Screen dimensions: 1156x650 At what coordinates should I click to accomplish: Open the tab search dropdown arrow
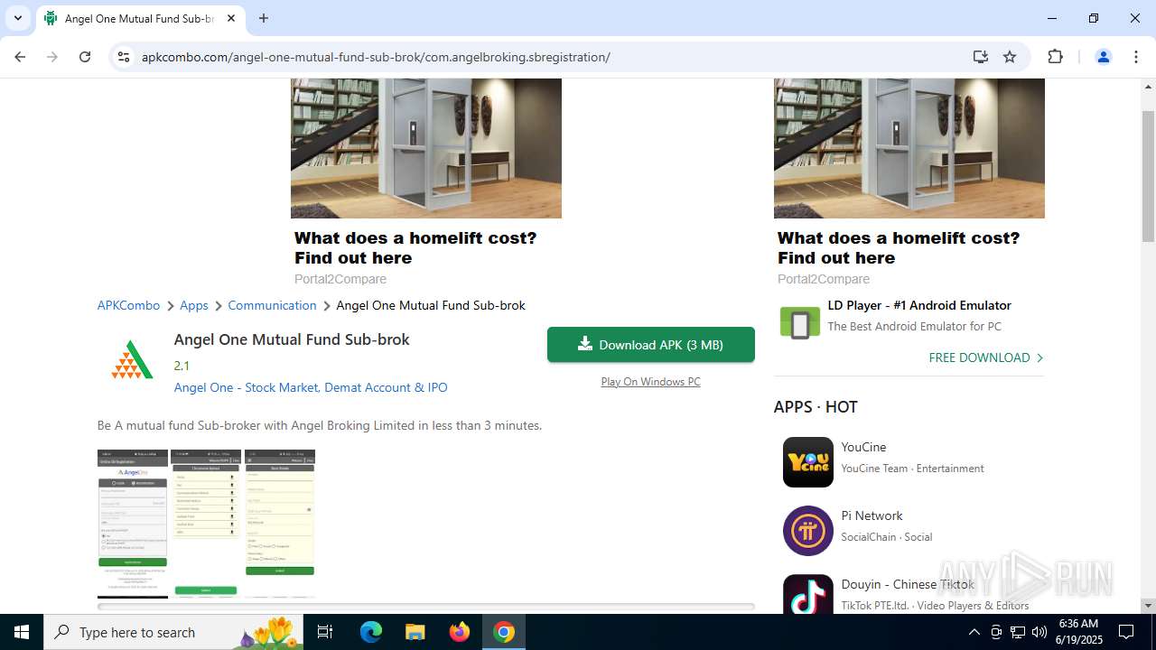pyautogui.click(x=17, y=18)
